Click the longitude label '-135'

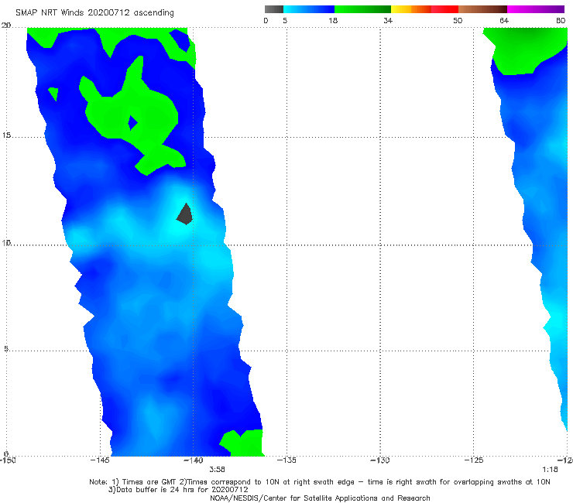(x=286, y=460)
